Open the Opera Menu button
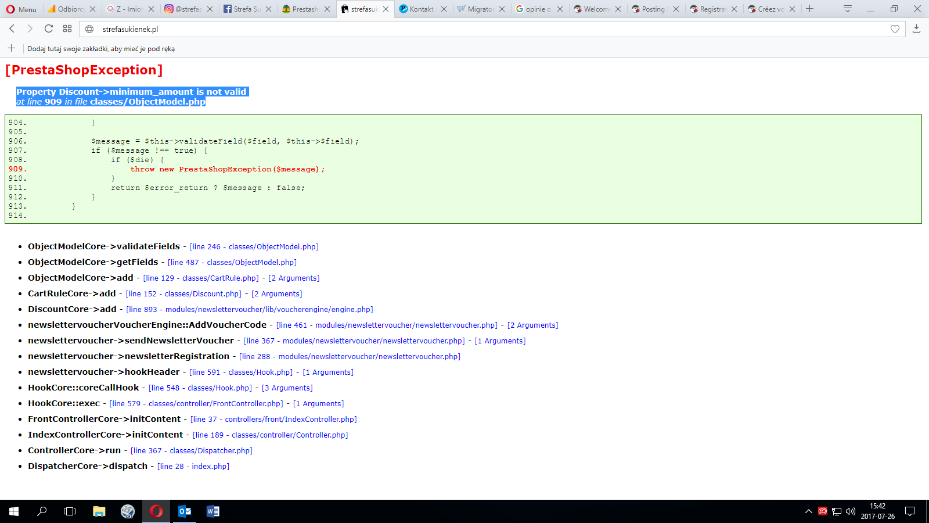The image size is (929, 523). tap(21, 9)
